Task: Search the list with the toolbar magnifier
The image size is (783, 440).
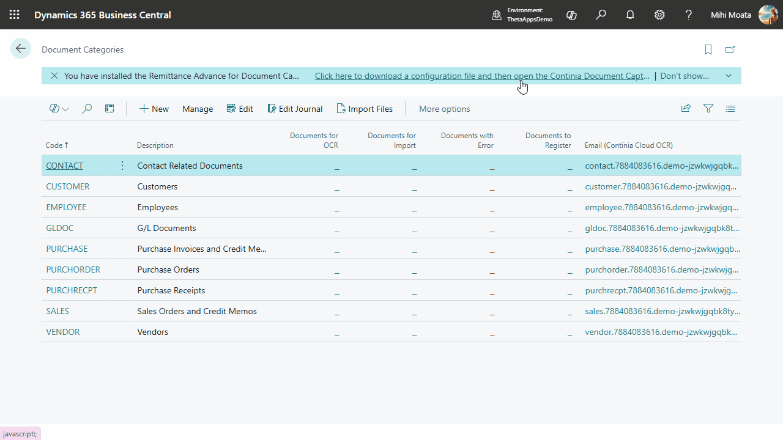Action: tap(87, 109)
